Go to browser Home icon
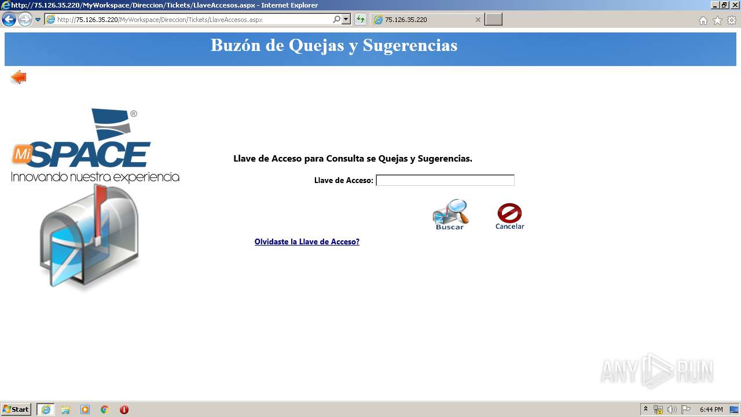Image resolution: width=741 pixels, height=417 pixels. [x=703, y=20]
